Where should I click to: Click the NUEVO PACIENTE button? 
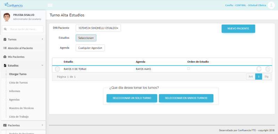[238, 29]
